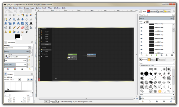Select the Paintbrush tool

[x=18, y=28]
